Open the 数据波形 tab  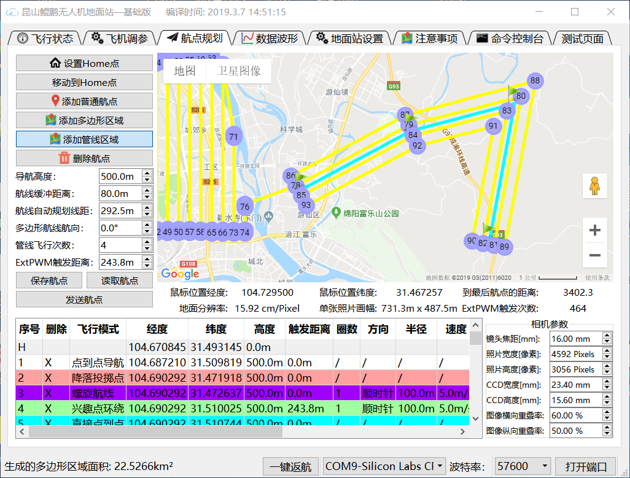(x=270, y=38)
